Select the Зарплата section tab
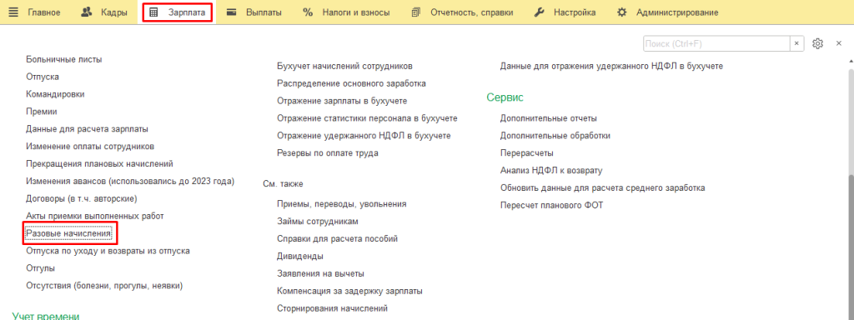 pos(178,12)
